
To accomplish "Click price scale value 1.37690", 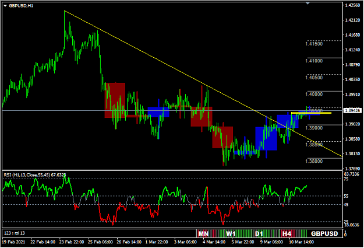I will tap(352, 169).
